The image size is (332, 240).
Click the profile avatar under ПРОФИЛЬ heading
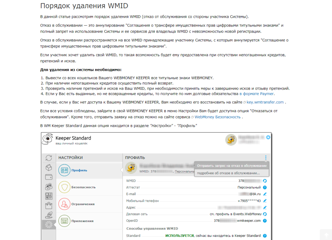(x=131, y=168)
